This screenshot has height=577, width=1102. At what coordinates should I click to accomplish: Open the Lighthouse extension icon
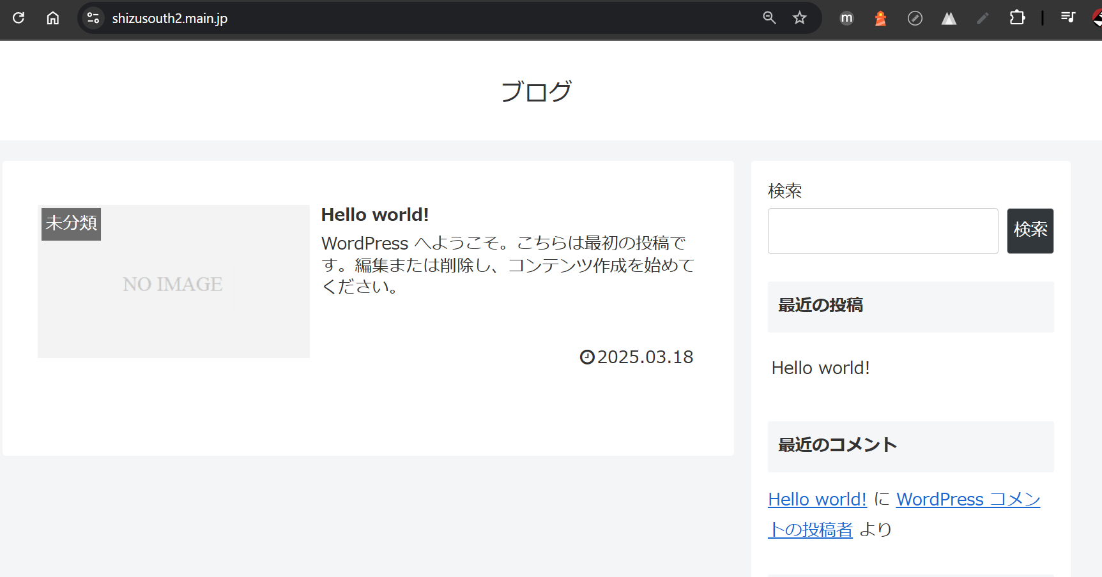pyautogui.click(x=880, y=19)
